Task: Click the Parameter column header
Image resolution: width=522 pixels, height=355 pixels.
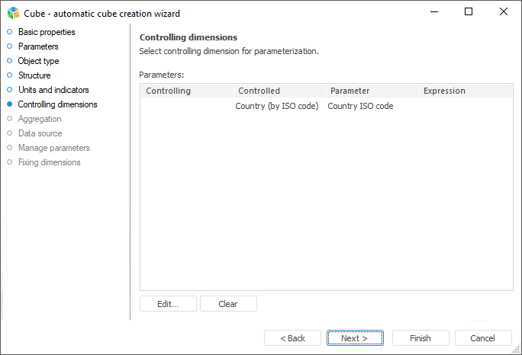Action: coord(372,91)
